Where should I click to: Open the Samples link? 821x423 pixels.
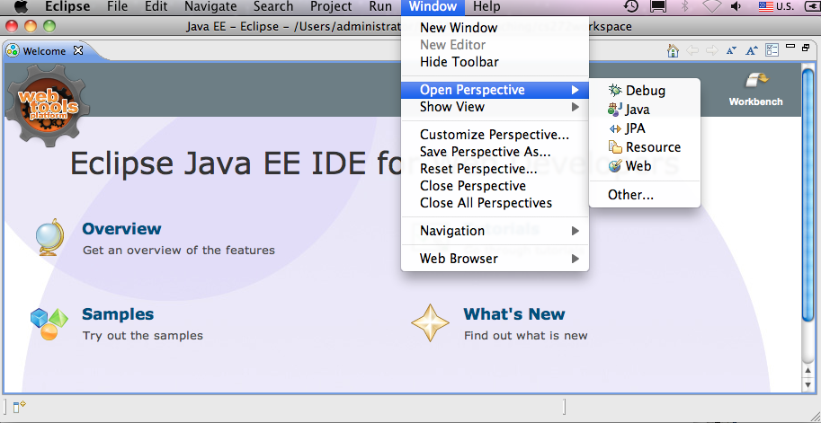(x=118, y=314)
